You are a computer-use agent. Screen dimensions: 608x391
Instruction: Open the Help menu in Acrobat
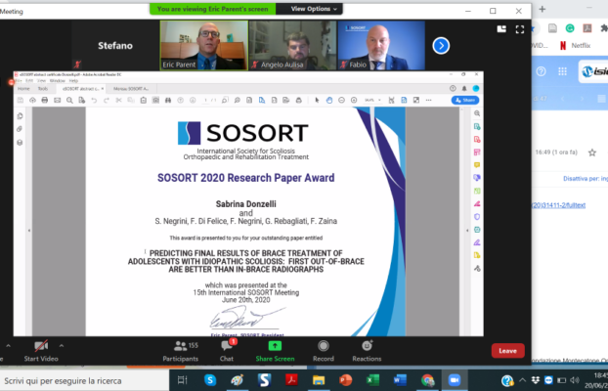point(73,81)
